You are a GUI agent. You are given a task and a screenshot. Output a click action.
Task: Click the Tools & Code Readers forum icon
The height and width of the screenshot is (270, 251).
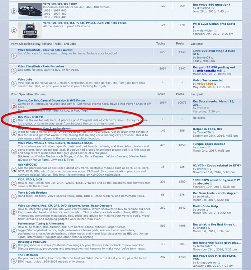14,196
